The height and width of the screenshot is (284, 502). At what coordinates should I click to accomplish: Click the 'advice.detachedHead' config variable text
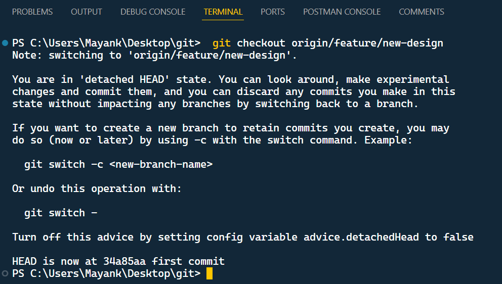click(x=362, y=237)
